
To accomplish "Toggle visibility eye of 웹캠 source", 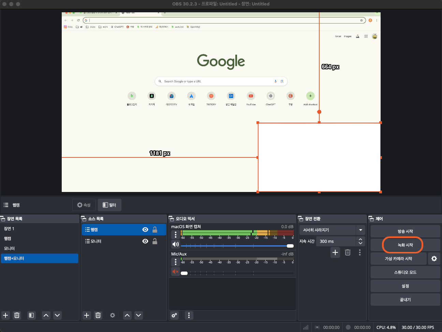I will tap(145, 230).
